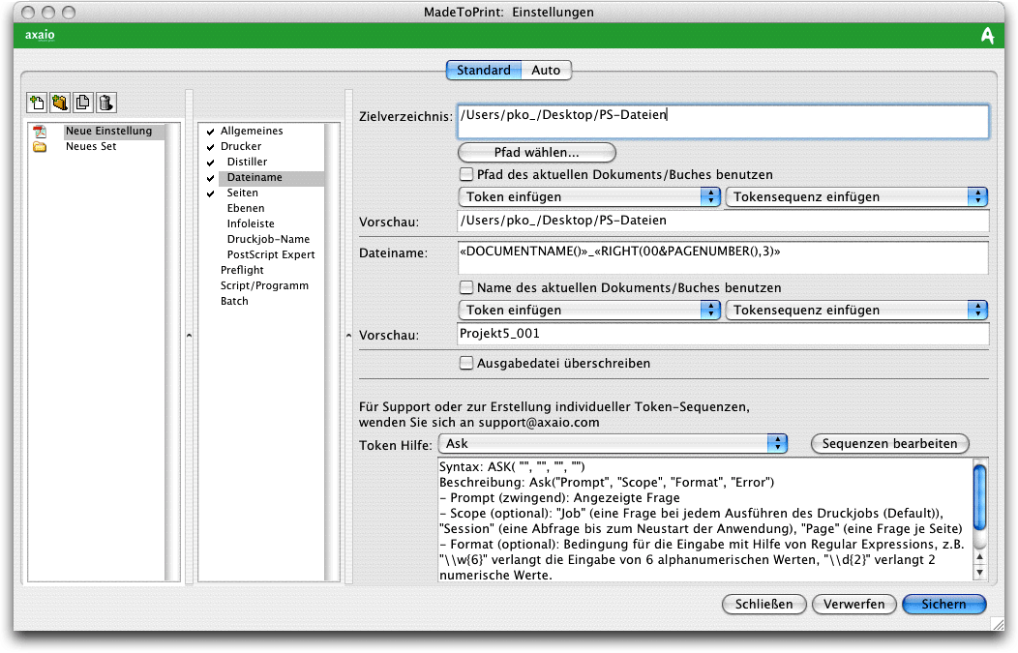Click the new setting (add document) icon
Viewport: 1018px width, 653px height.
click(37, 103)
